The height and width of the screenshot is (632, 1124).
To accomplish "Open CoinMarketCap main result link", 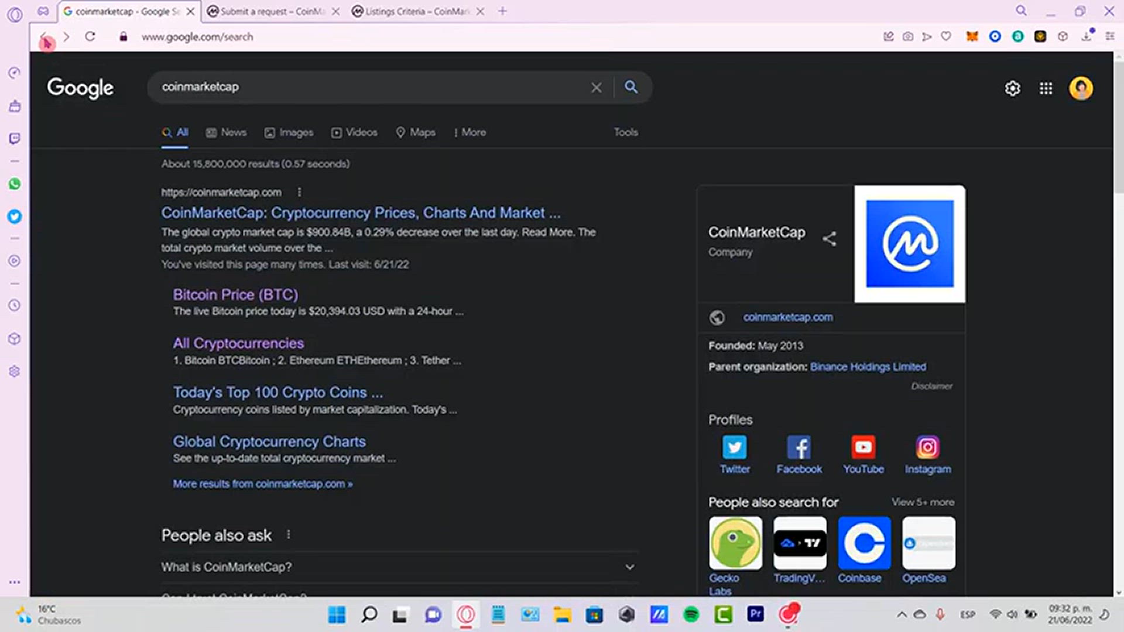I will 361,213.
